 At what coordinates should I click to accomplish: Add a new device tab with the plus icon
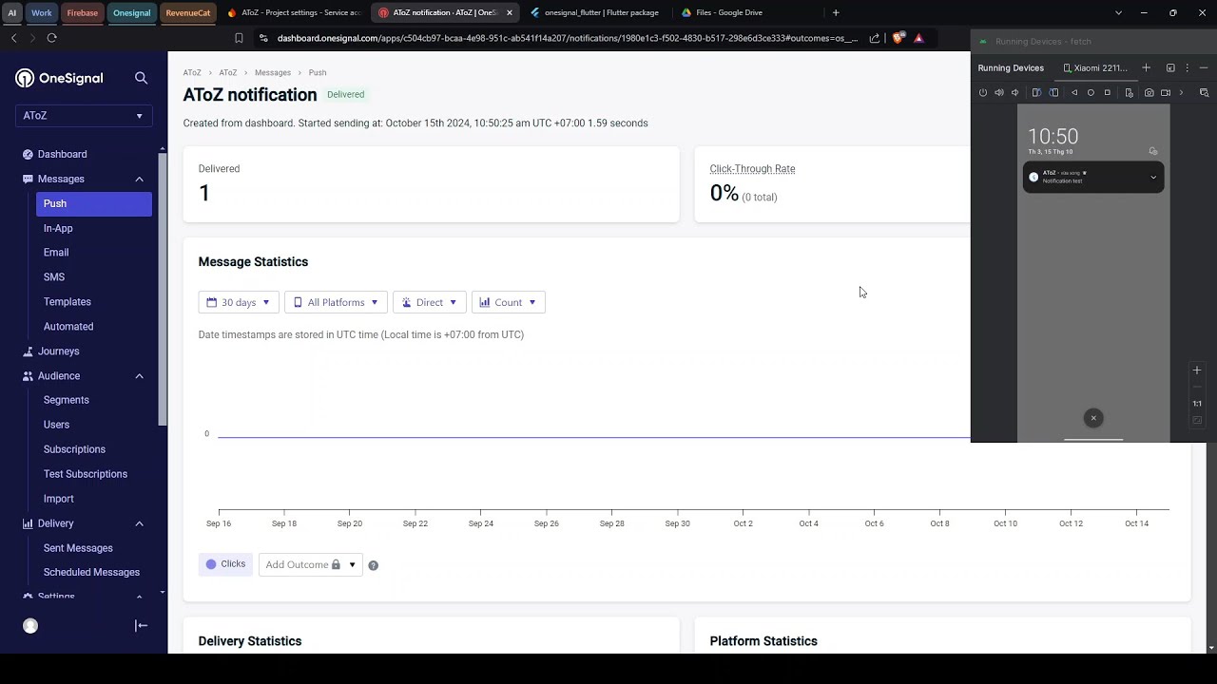[1146, 67]
